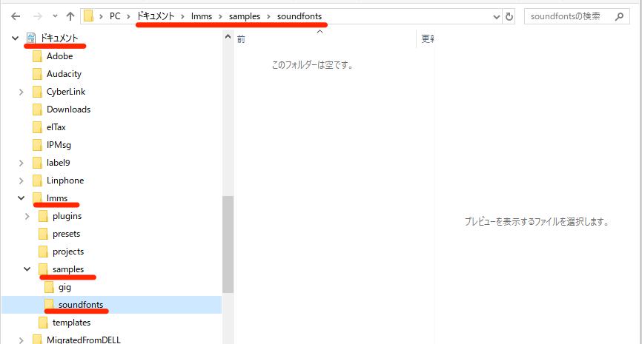The height and width of the screenshot is (344, 642).
Task: Select ドキュメント in the navigation tree
Action: pyautogui.click(x=59, y=38)
